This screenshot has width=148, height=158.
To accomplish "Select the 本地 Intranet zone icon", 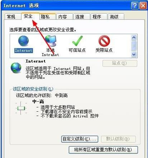I will pos(51,41).
